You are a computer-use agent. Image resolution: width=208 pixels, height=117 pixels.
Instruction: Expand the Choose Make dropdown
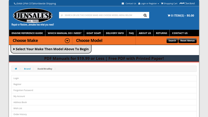click(x=67, y=41)
